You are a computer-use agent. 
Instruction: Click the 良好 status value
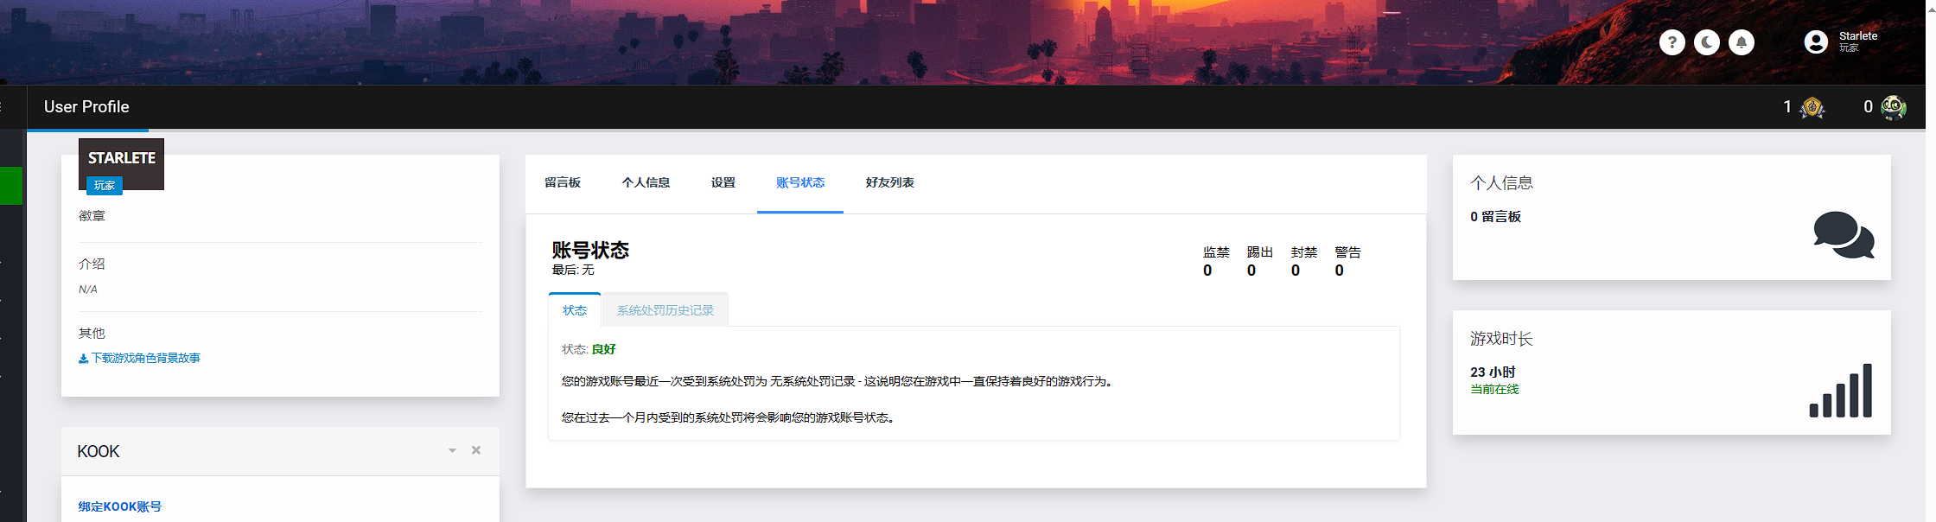[604, 349]
